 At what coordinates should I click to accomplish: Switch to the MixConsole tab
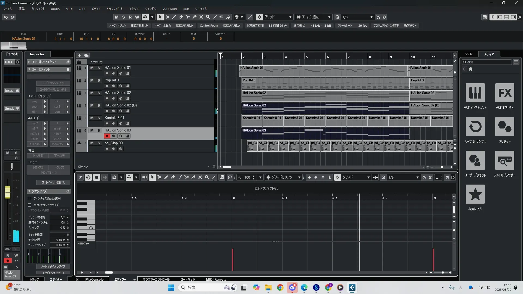94,279
